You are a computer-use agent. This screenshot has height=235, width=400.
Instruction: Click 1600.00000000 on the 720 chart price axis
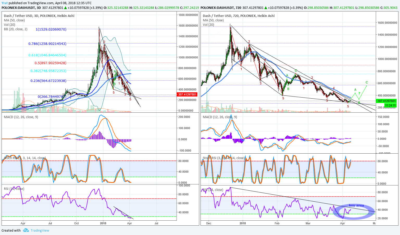pyautogui.click(x=387, y=23)
